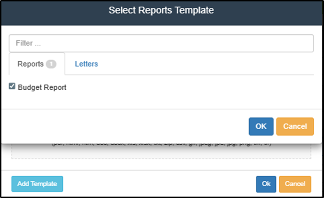The image size is (324, 198).
Task: Click the partially hidden file types text
Action: coord(161,144)
